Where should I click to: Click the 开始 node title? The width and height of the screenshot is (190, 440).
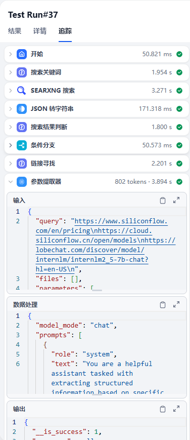pos(37,54)
